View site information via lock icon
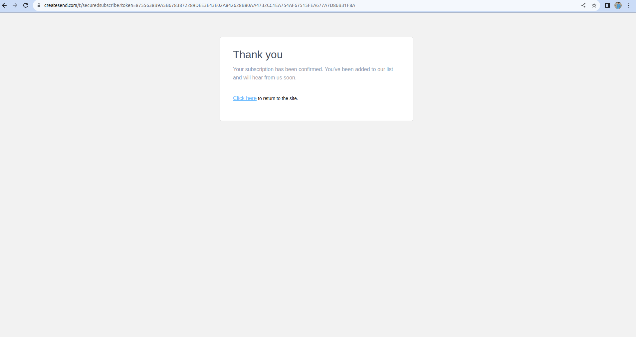 39,5
